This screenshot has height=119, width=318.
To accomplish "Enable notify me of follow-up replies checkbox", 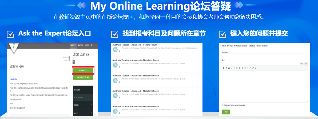I will tap(223, 105).
